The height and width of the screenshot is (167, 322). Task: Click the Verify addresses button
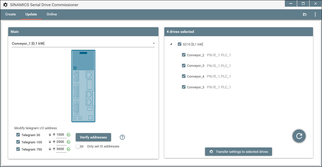tap(93, 137)
